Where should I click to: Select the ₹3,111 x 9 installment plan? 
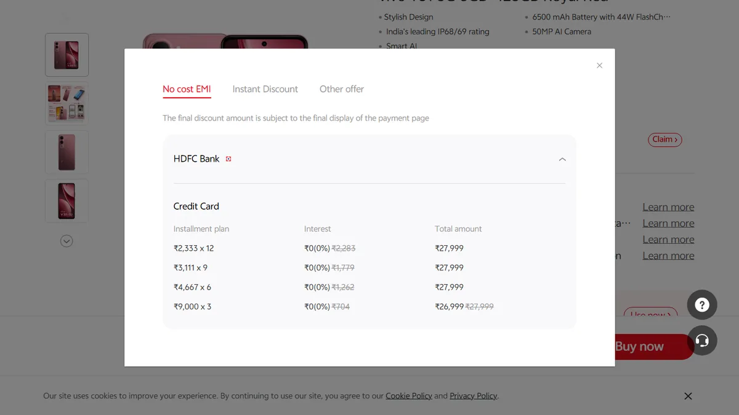(190, 267)
